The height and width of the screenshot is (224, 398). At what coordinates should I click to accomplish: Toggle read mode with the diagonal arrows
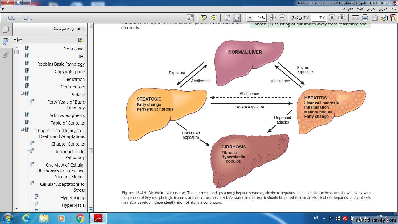(x=190, y=18)
